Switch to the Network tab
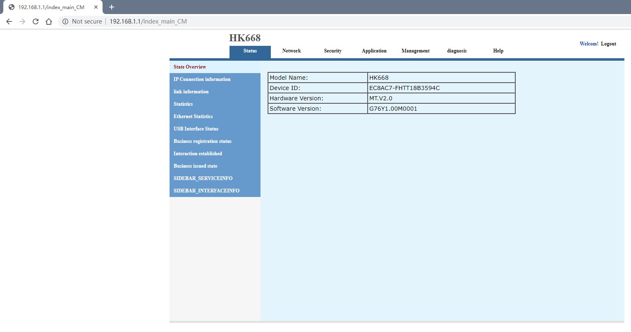This screenshot has height=332, width=631. [292, 51]
